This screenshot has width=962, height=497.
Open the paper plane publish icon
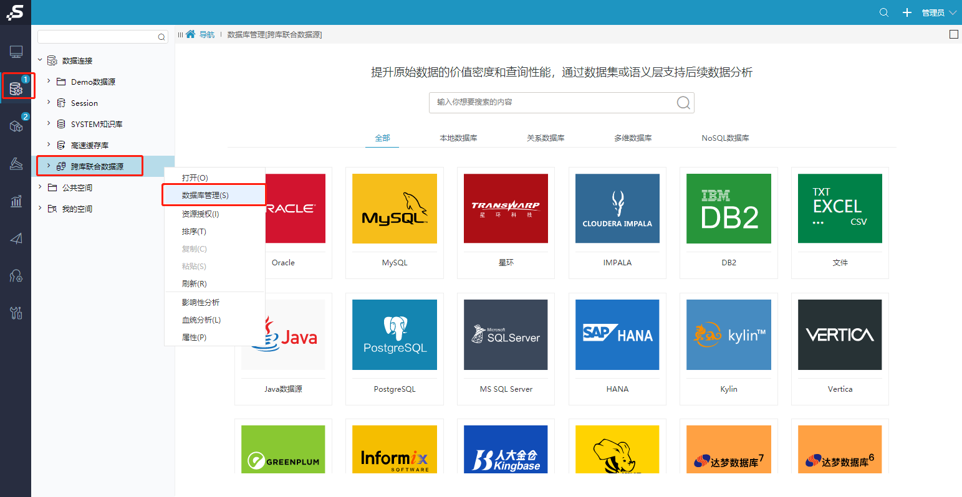click(x=16, y=238)
